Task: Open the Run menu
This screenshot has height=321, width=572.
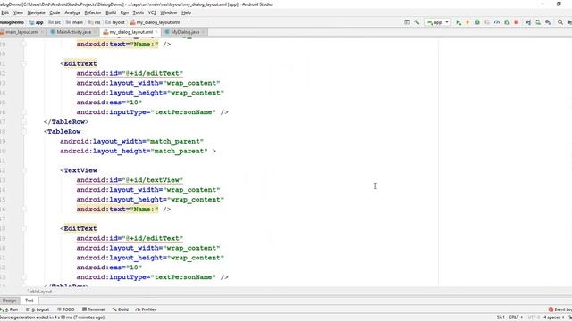Action: pos(124,12)
